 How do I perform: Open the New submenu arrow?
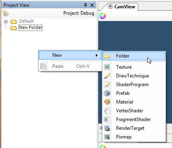97,55
